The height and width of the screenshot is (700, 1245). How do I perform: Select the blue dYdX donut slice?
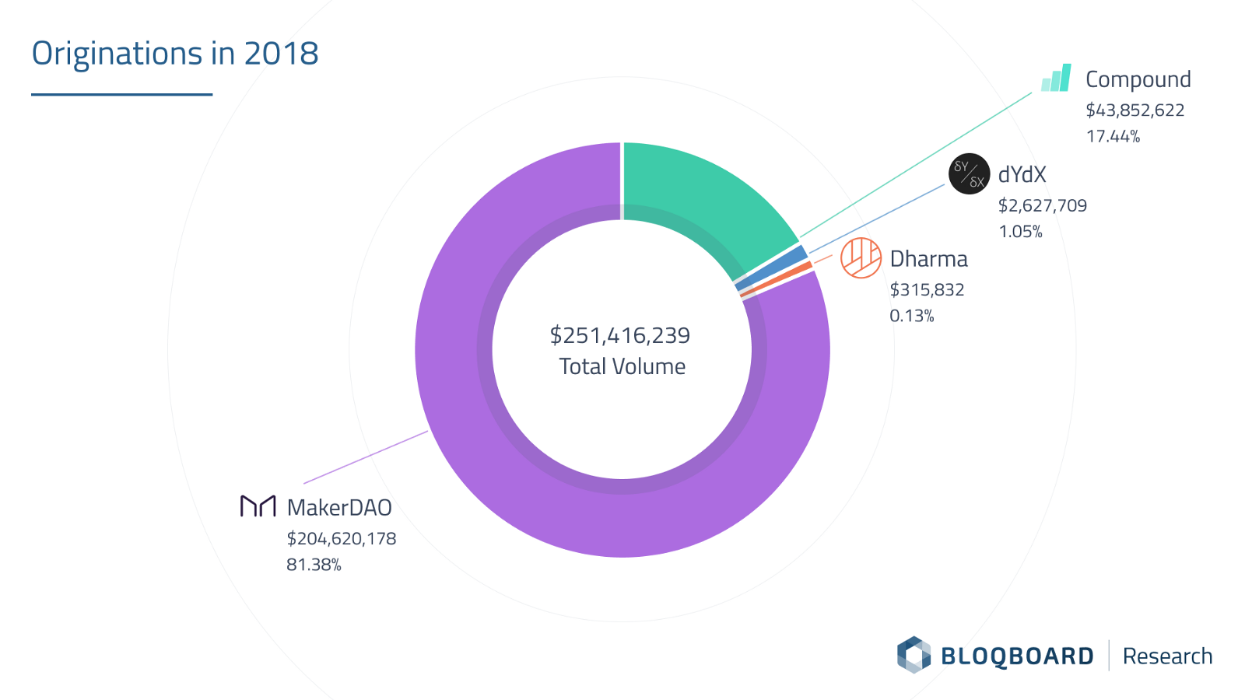coord(770,268)
